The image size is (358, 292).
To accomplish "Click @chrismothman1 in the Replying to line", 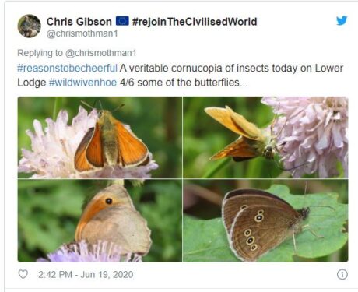I will (100, 53).
